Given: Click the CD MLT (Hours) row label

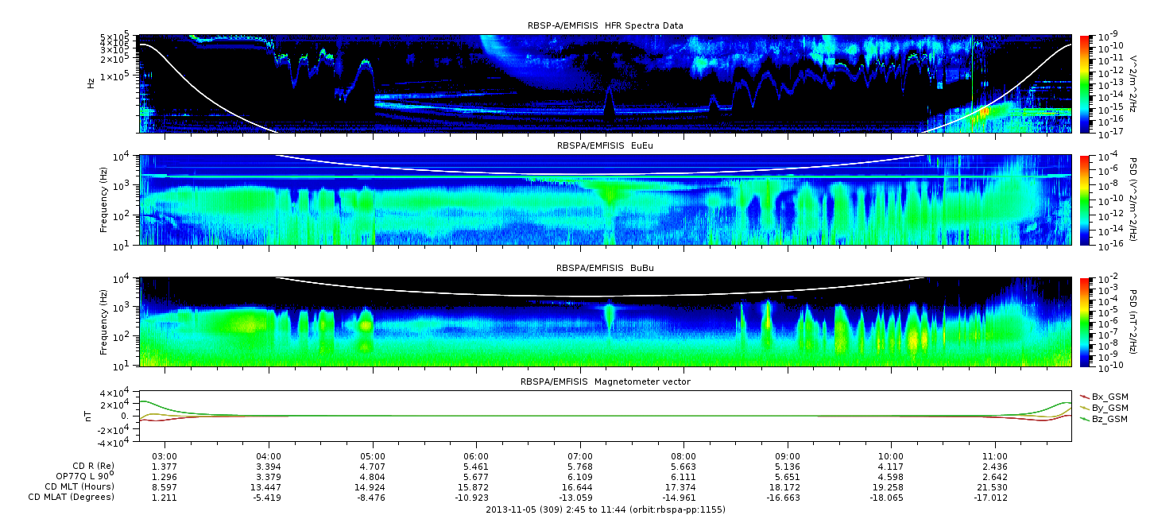Looking at the screenshot, I should point(79,486).
